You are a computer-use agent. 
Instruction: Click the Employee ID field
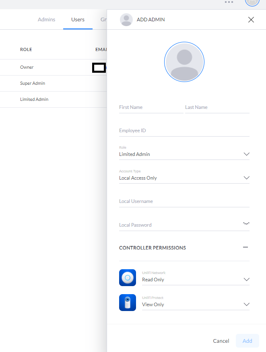point(184,131)
